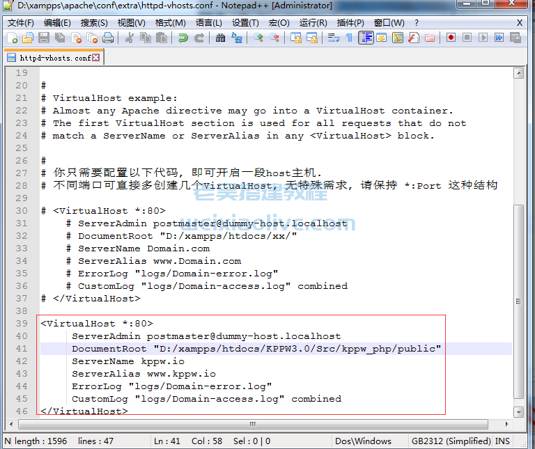Click GB2312 (Simplified) encoding in status bar

(x=451, y=441)
